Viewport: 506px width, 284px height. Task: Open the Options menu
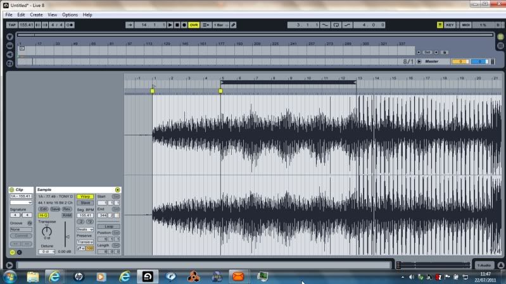70,14
